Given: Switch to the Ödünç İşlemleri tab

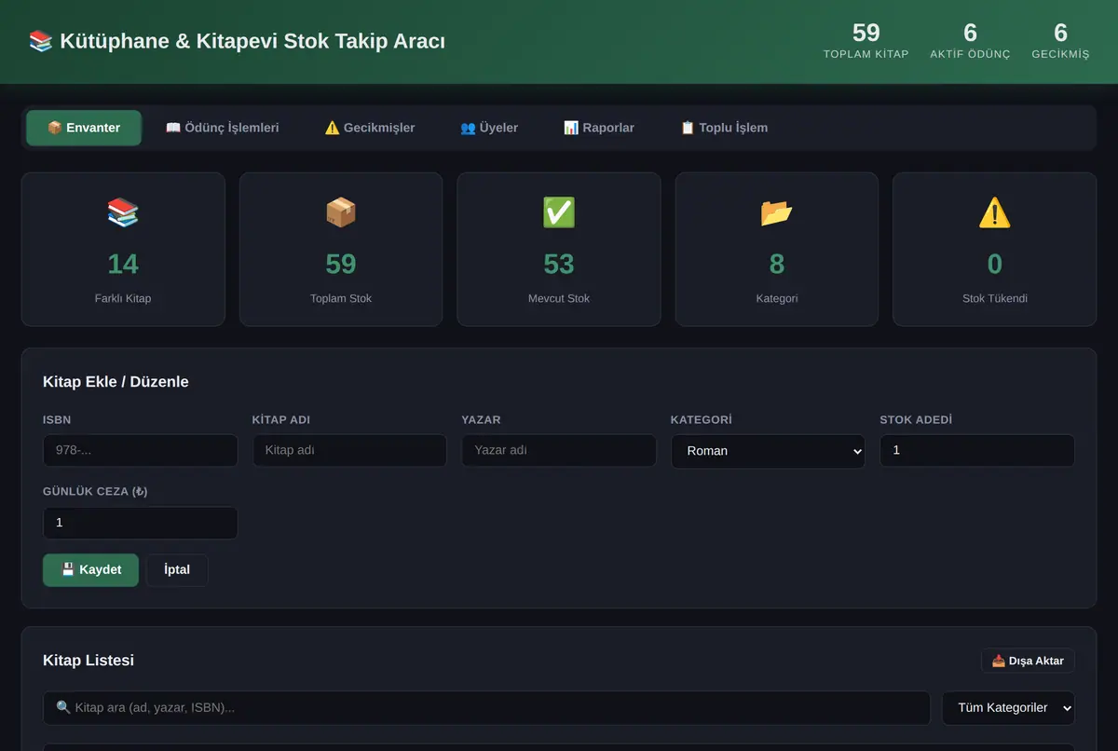Looking at the screenshot, I should click(222, 128).
